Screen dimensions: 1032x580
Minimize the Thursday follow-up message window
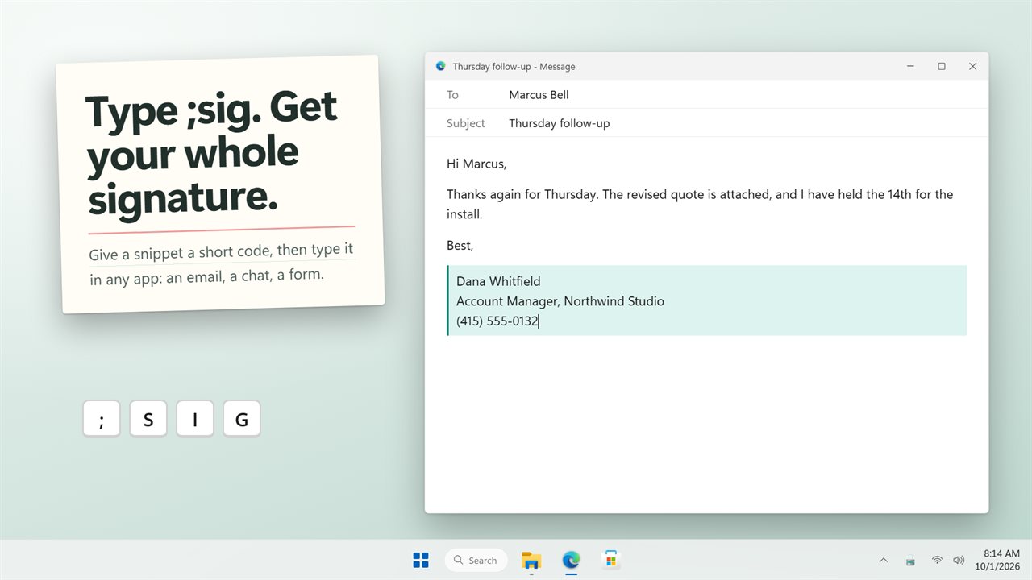(x=910, y=66)
